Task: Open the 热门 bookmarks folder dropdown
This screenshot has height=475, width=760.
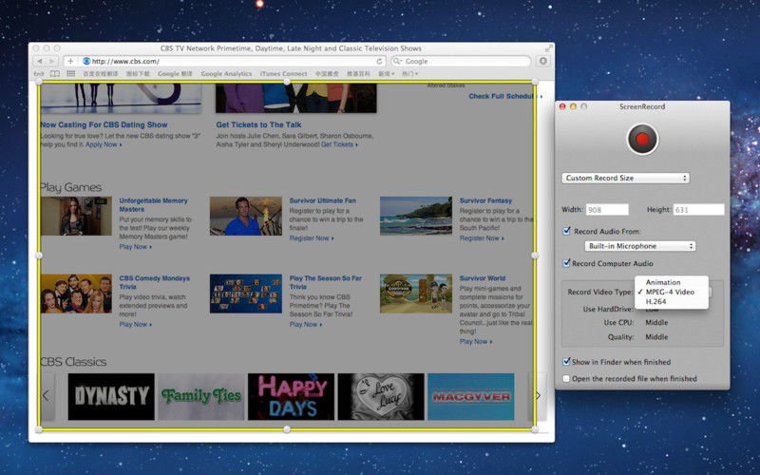Action: (409, 74)
